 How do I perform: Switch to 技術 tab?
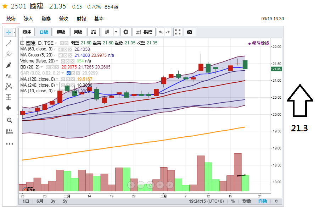pyautogui.click(x=11, y=19)
